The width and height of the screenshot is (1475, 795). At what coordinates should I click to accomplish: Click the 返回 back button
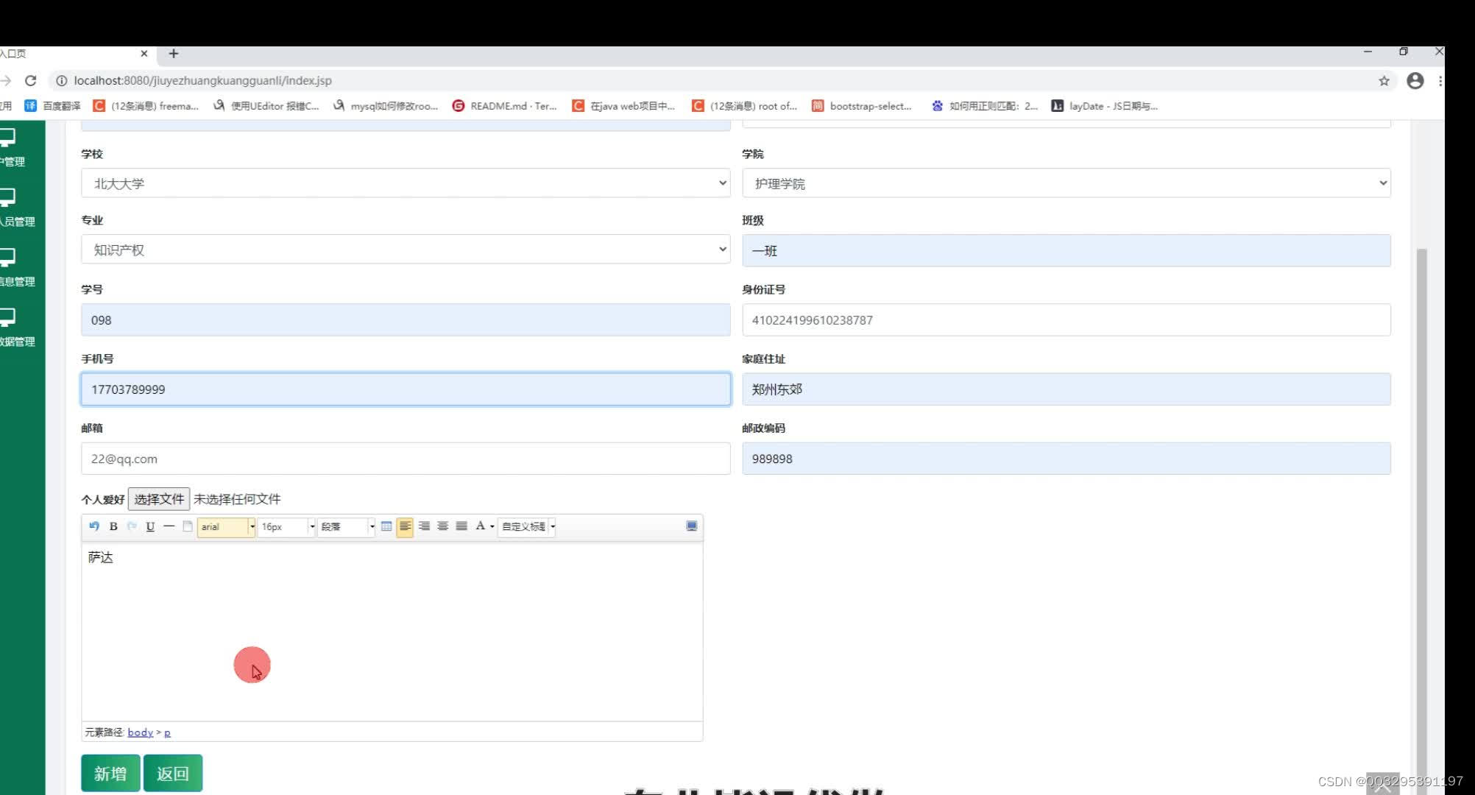click(x=172, y=773)
